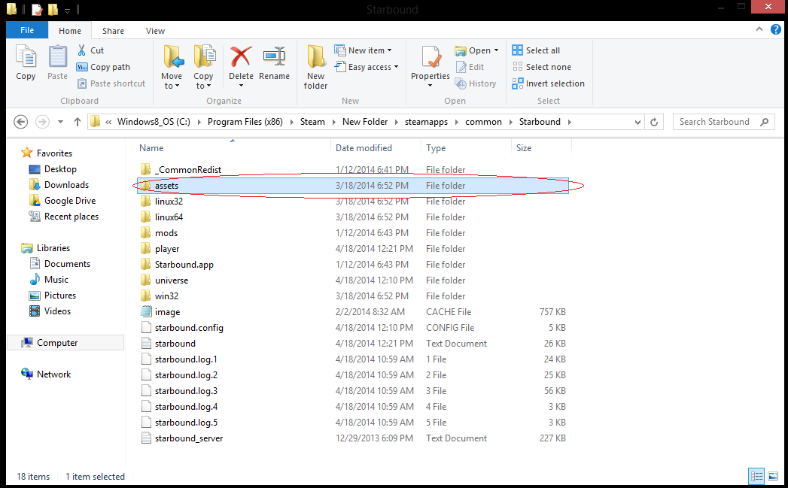788x488 pixels.
Task: Click History in the Open group
Action: 476,83
